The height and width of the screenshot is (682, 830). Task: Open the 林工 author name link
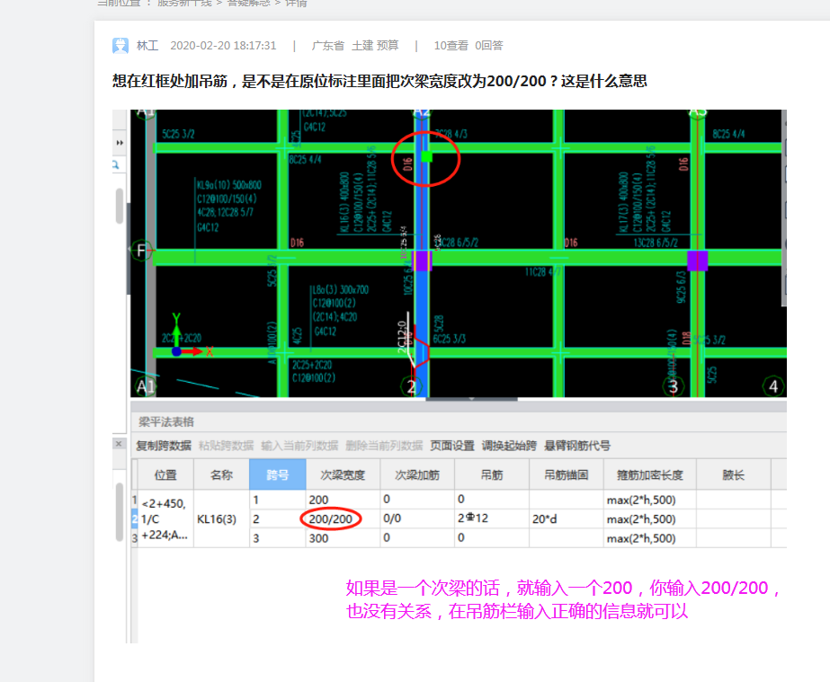coord(147,46)
